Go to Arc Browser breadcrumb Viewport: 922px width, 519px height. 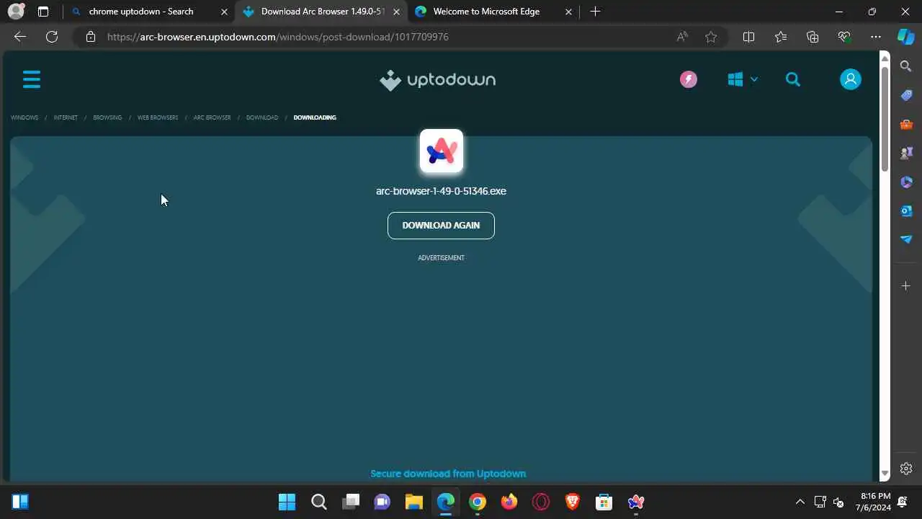click(x=212, y=117)
